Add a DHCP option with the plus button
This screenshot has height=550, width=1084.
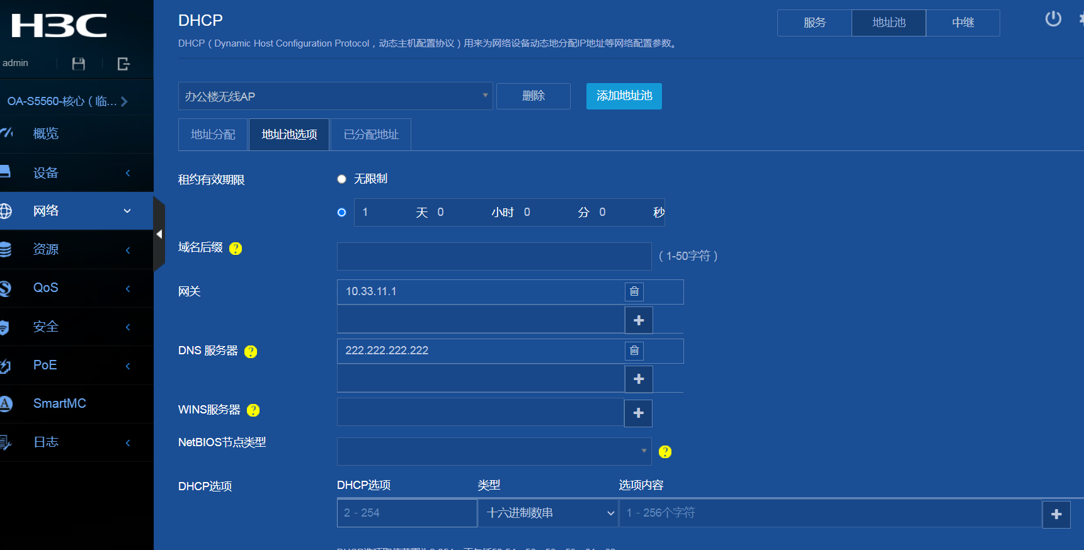(1056, 514)
